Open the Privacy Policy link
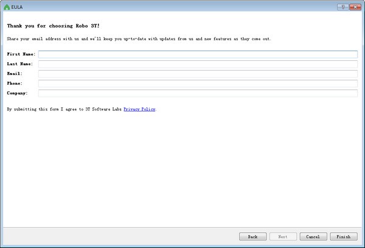Image resolution: width=365 pixels, height=248 pixels. point(139,109)
